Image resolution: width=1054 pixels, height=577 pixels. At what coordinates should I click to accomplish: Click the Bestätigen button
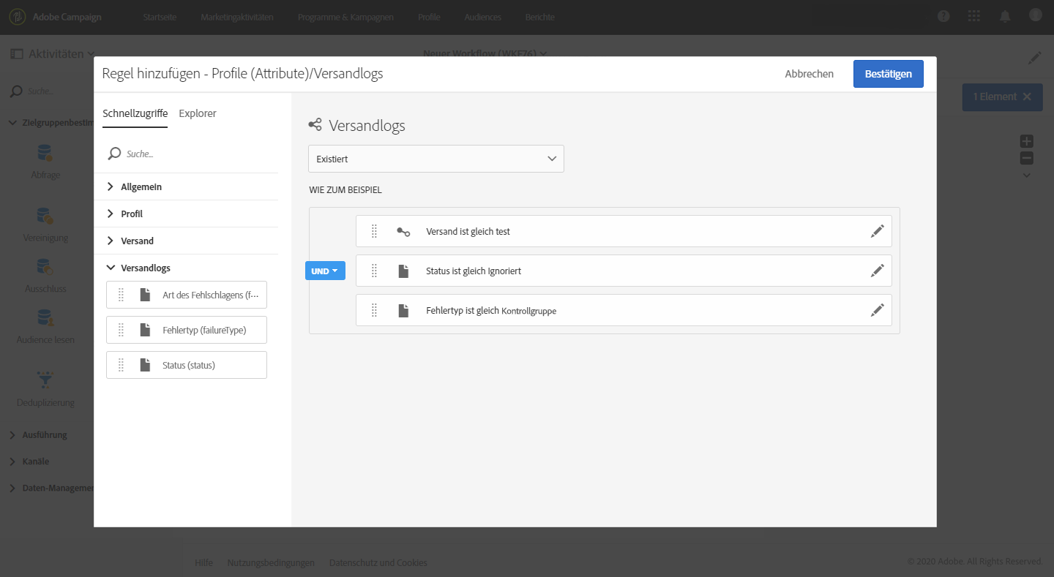[888, 74]
